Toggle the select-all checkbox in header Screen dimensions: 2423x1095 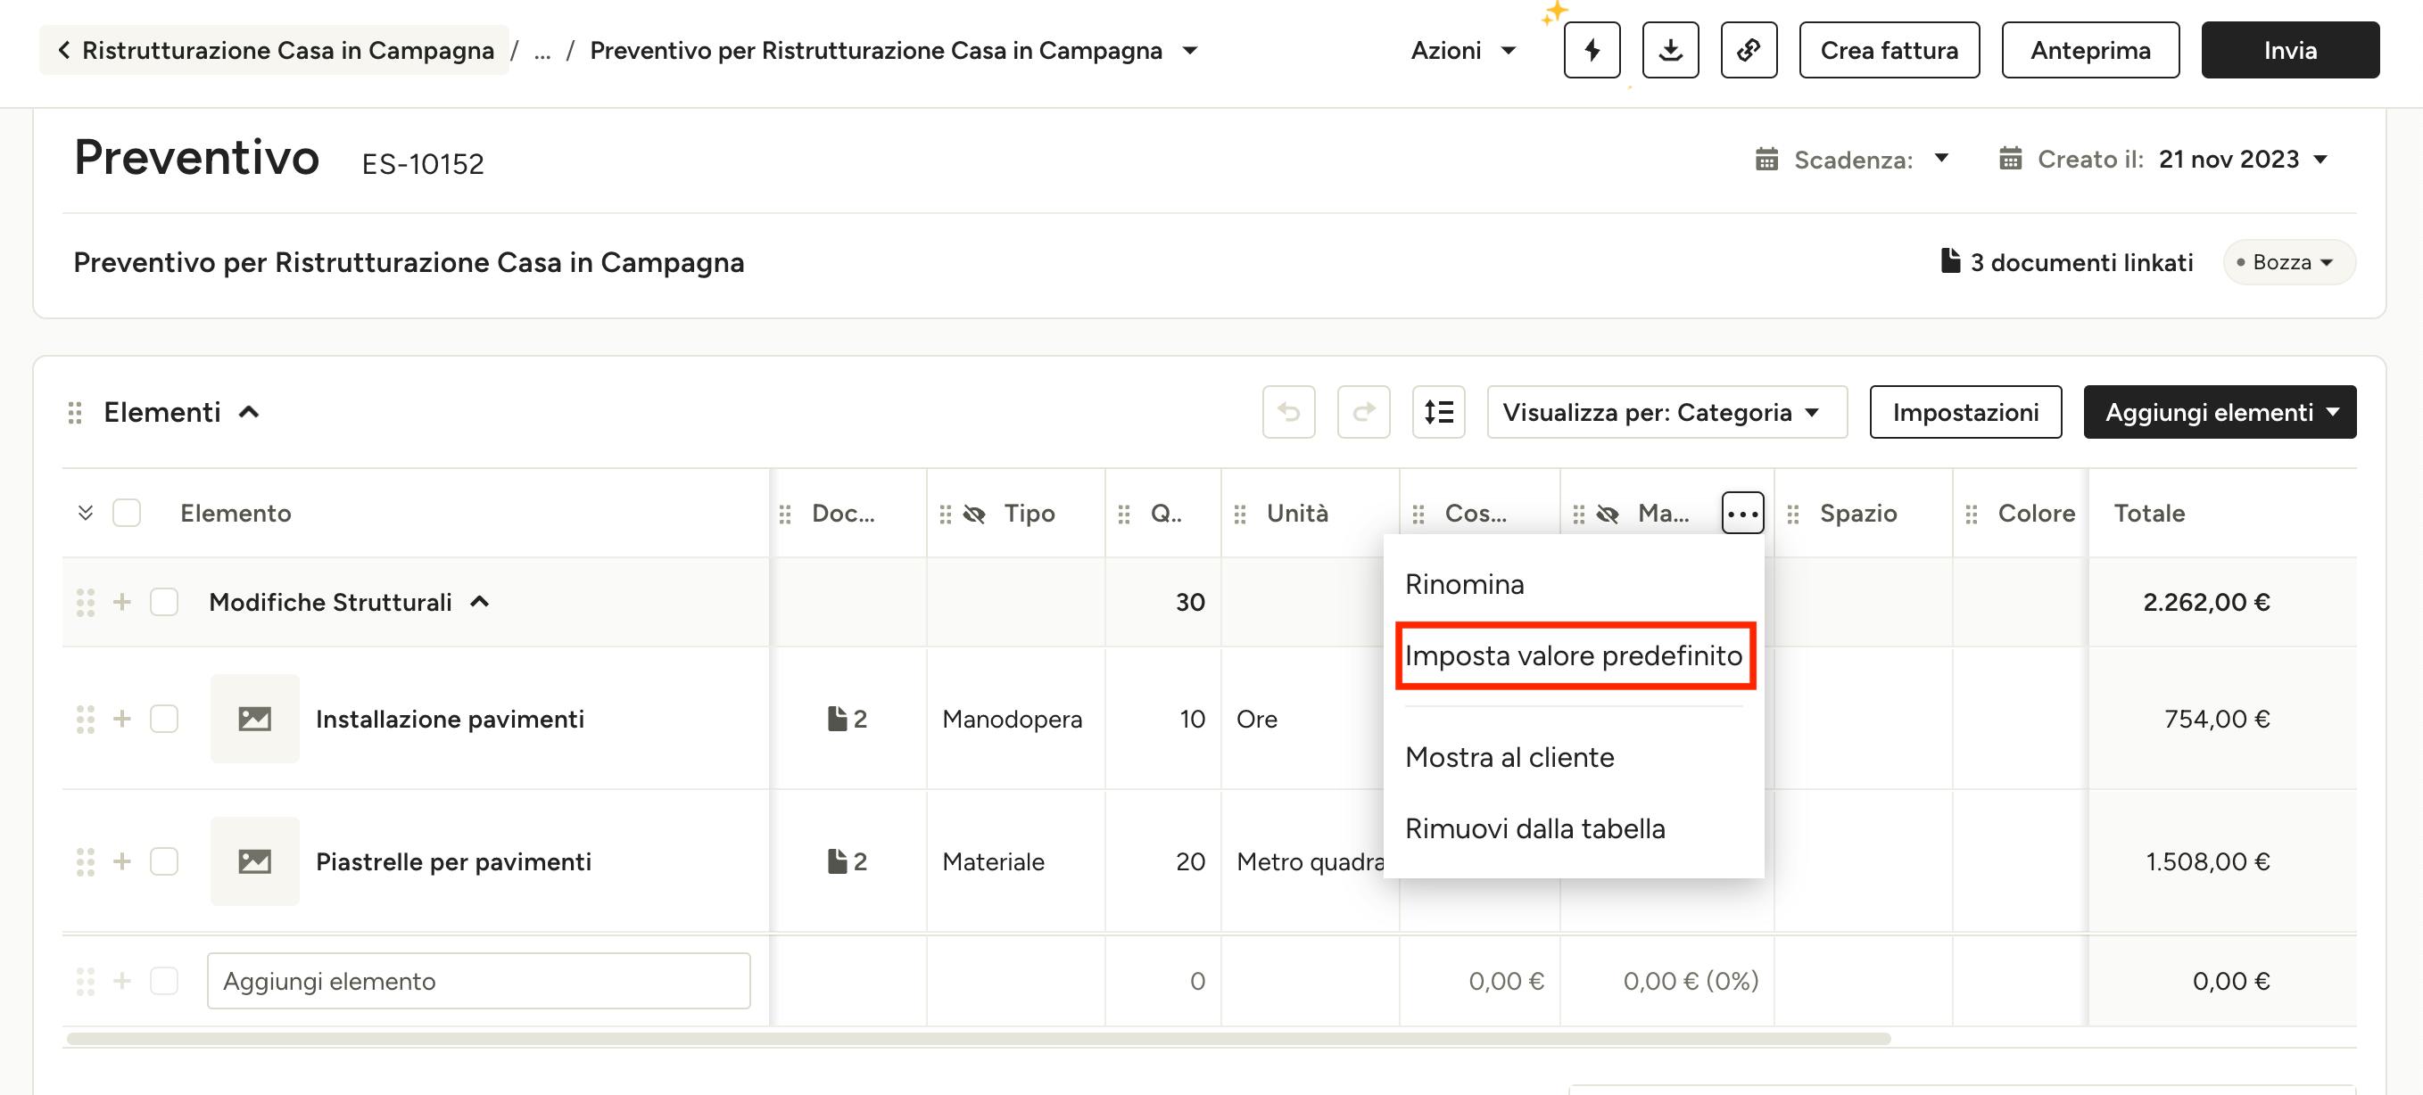(x=127, y=514)
